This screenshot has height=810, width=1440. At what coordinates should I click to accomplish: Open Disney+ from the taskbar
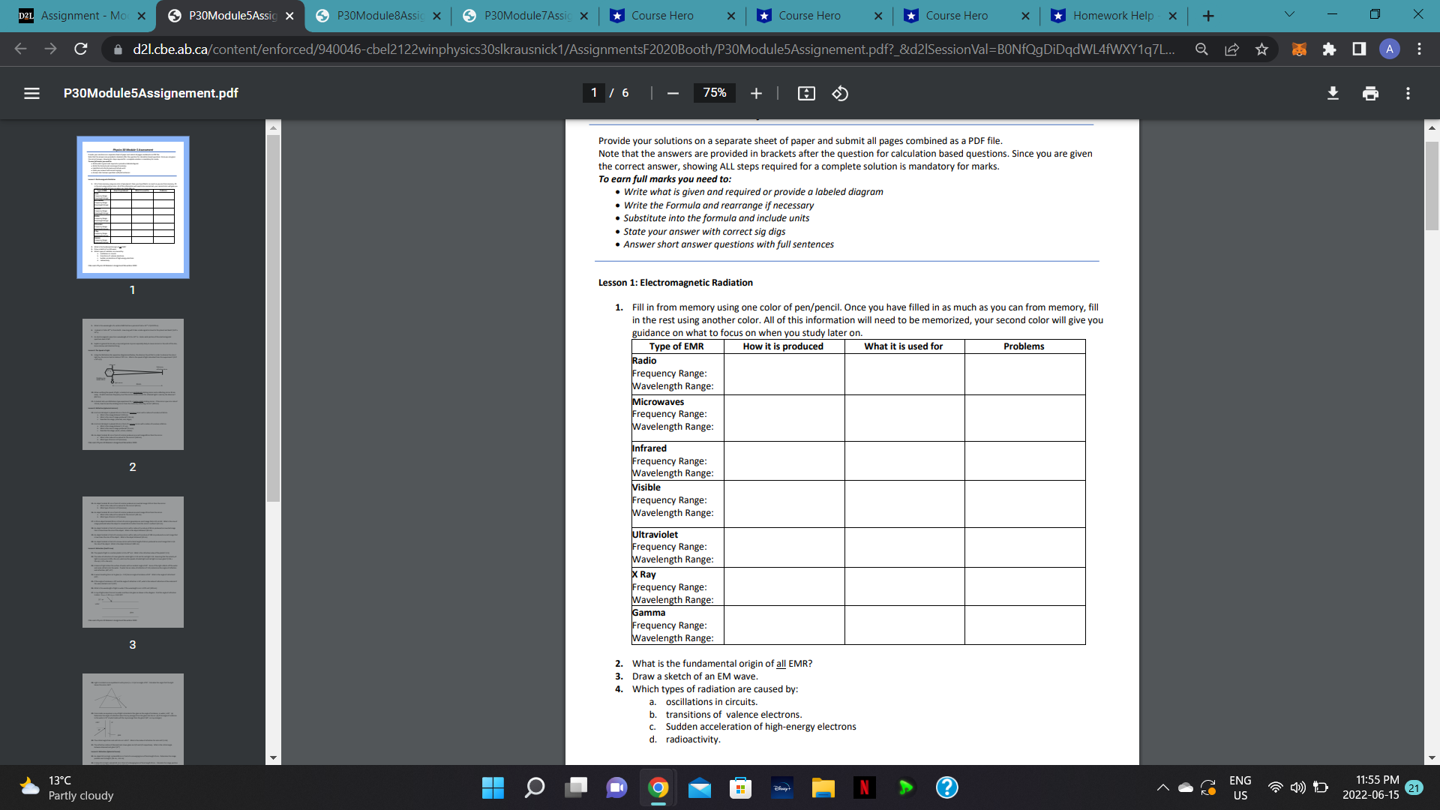[x=781, y=787]
